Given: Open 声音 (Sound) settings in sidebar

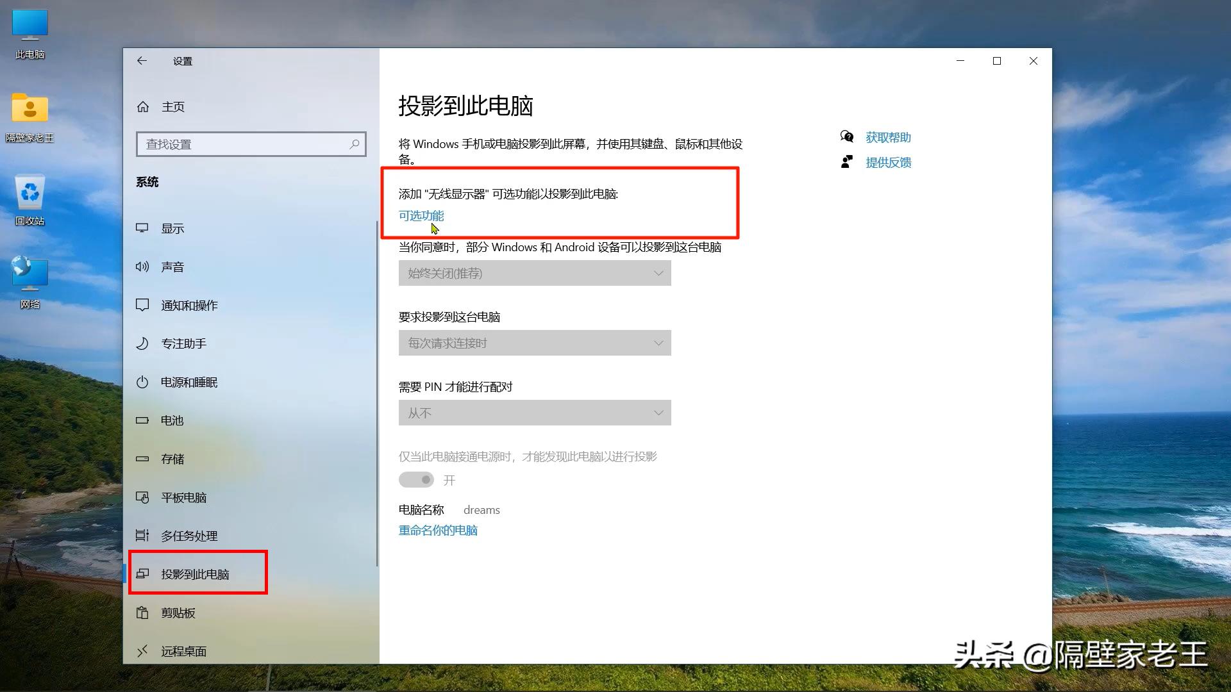Looking at the screenshot, I should 172,267.
